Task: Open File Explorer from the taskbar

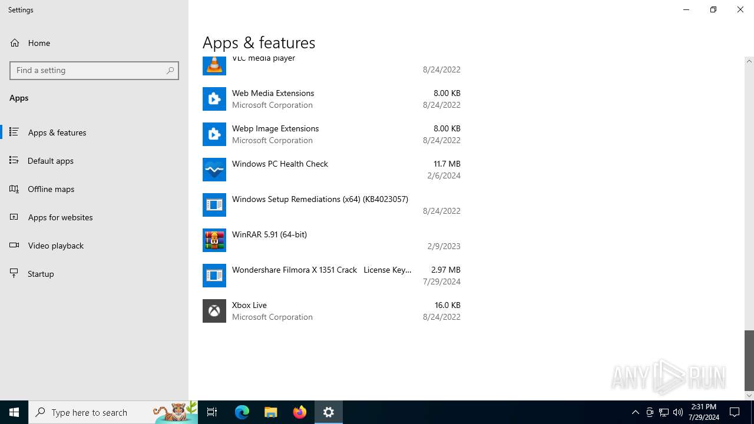Action: coord(271,412)
